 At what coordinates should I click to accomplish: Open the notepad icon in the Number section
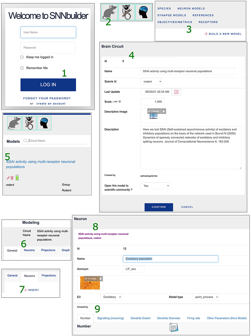(x=174, y=327)
